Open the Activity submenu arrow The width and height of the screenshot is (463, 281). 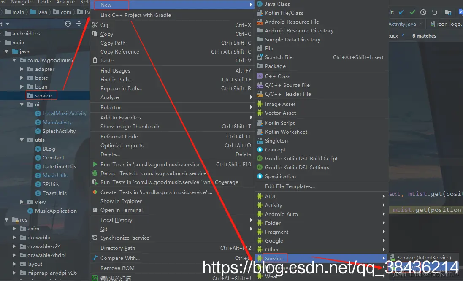coord(384,205)
